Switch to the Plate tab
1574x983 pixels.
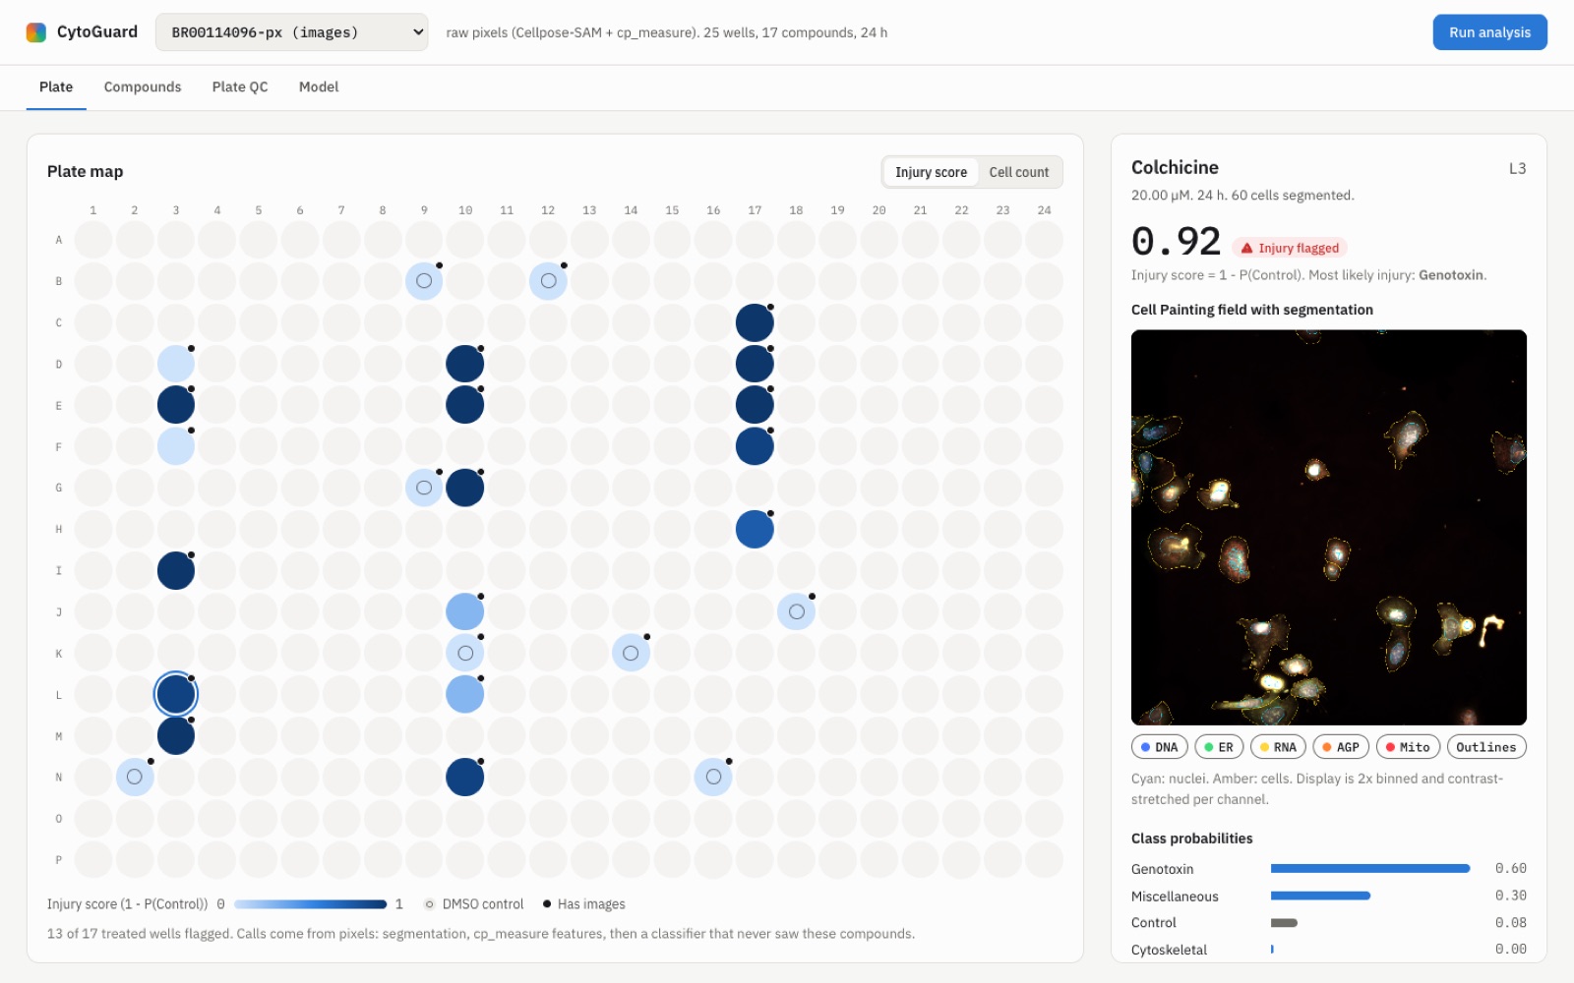pyautogui.click(x=56, y=87)
